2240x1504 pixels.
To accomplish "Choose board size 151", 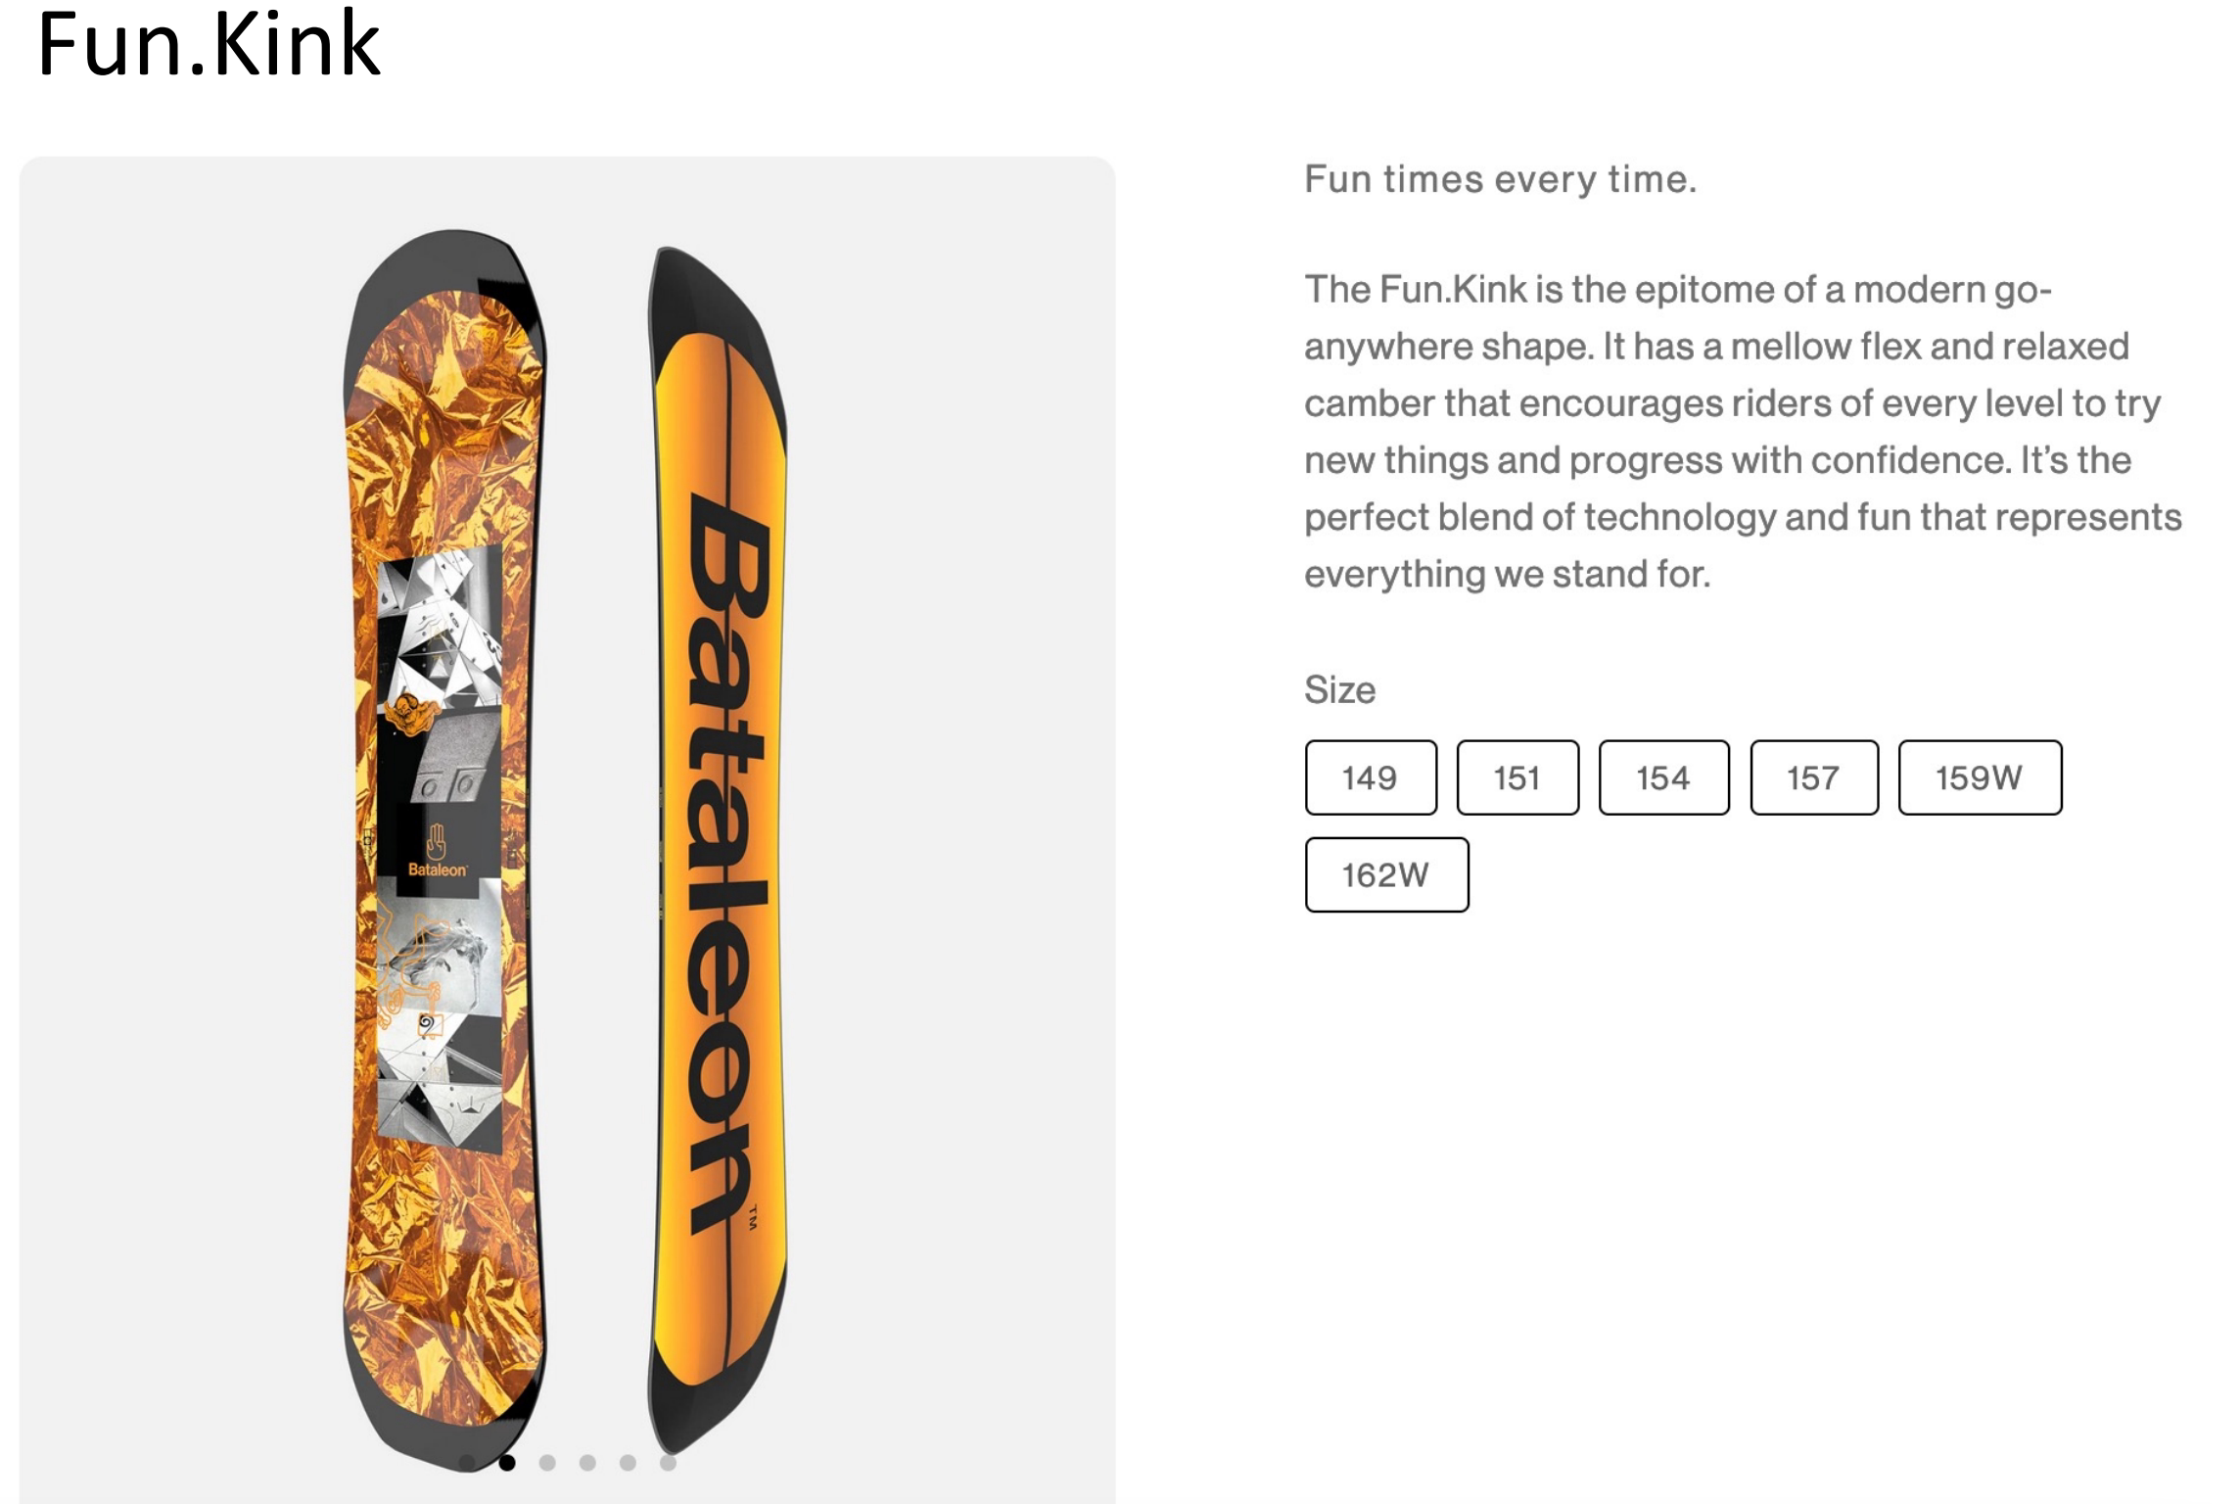I will [1517, 777].
